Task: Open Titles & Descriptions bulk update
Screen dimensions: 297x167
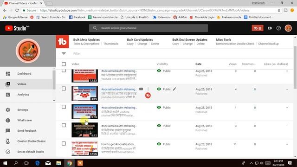Action: (86, 44)
